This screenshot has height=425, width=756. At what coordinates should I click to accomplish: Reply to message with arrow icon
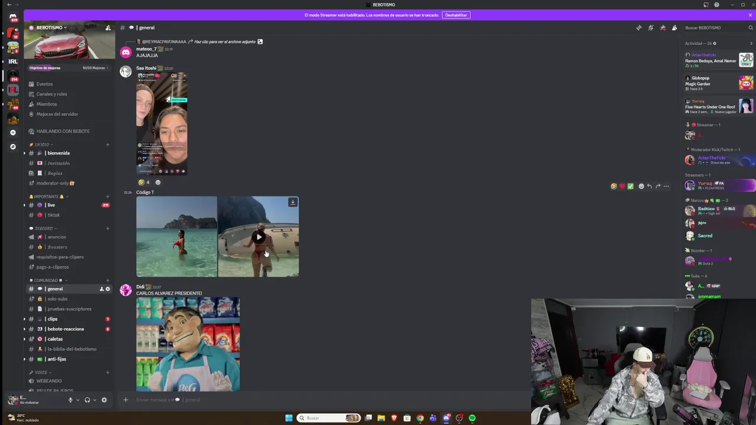coord(649,187)
